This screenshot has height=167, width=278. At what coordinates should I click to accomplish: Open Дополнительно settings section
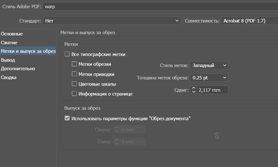point(18,69)
